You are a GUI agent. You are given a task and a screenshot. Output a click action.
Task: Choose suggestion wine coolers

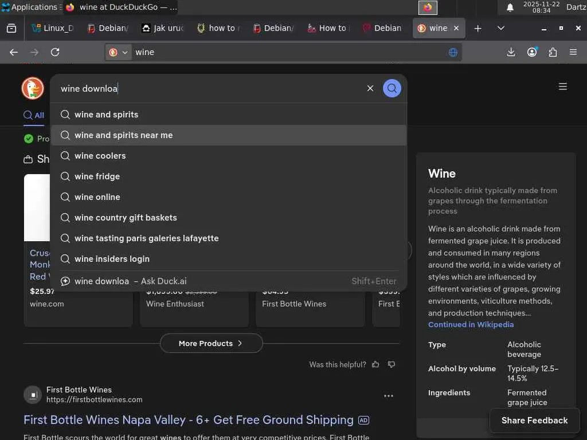coord(229,156)
